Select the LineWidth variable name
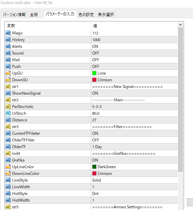The width and height of the screenshot is (193, 210). [x=21, y=187]
